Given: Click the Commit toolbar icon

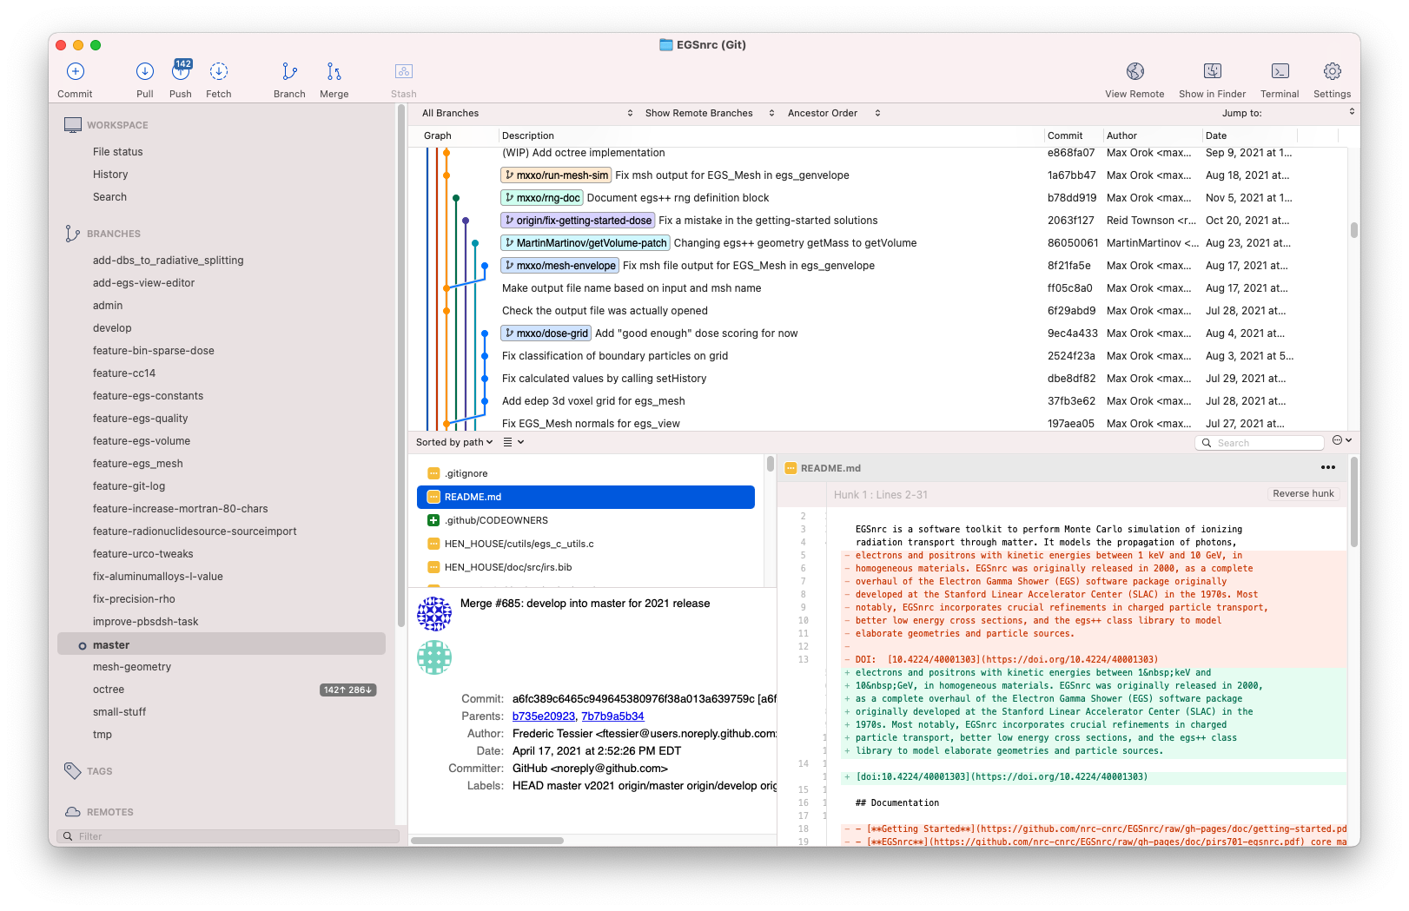Looking at the screenshot, I should [x=76, y=71].
